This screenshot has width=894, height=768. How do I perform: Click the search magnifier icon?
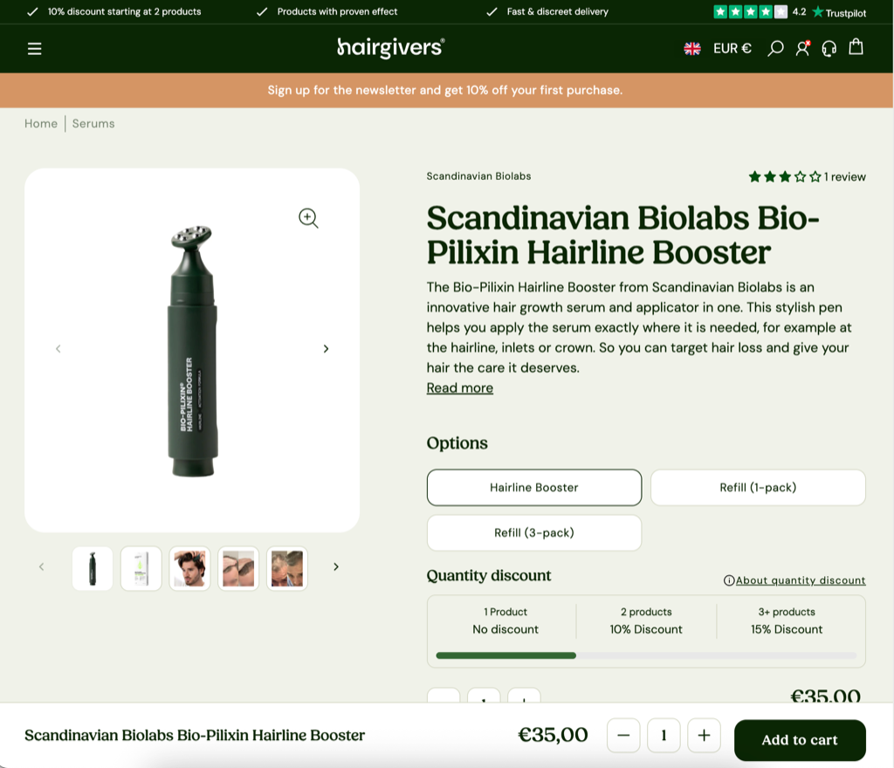tap(774, 49)
